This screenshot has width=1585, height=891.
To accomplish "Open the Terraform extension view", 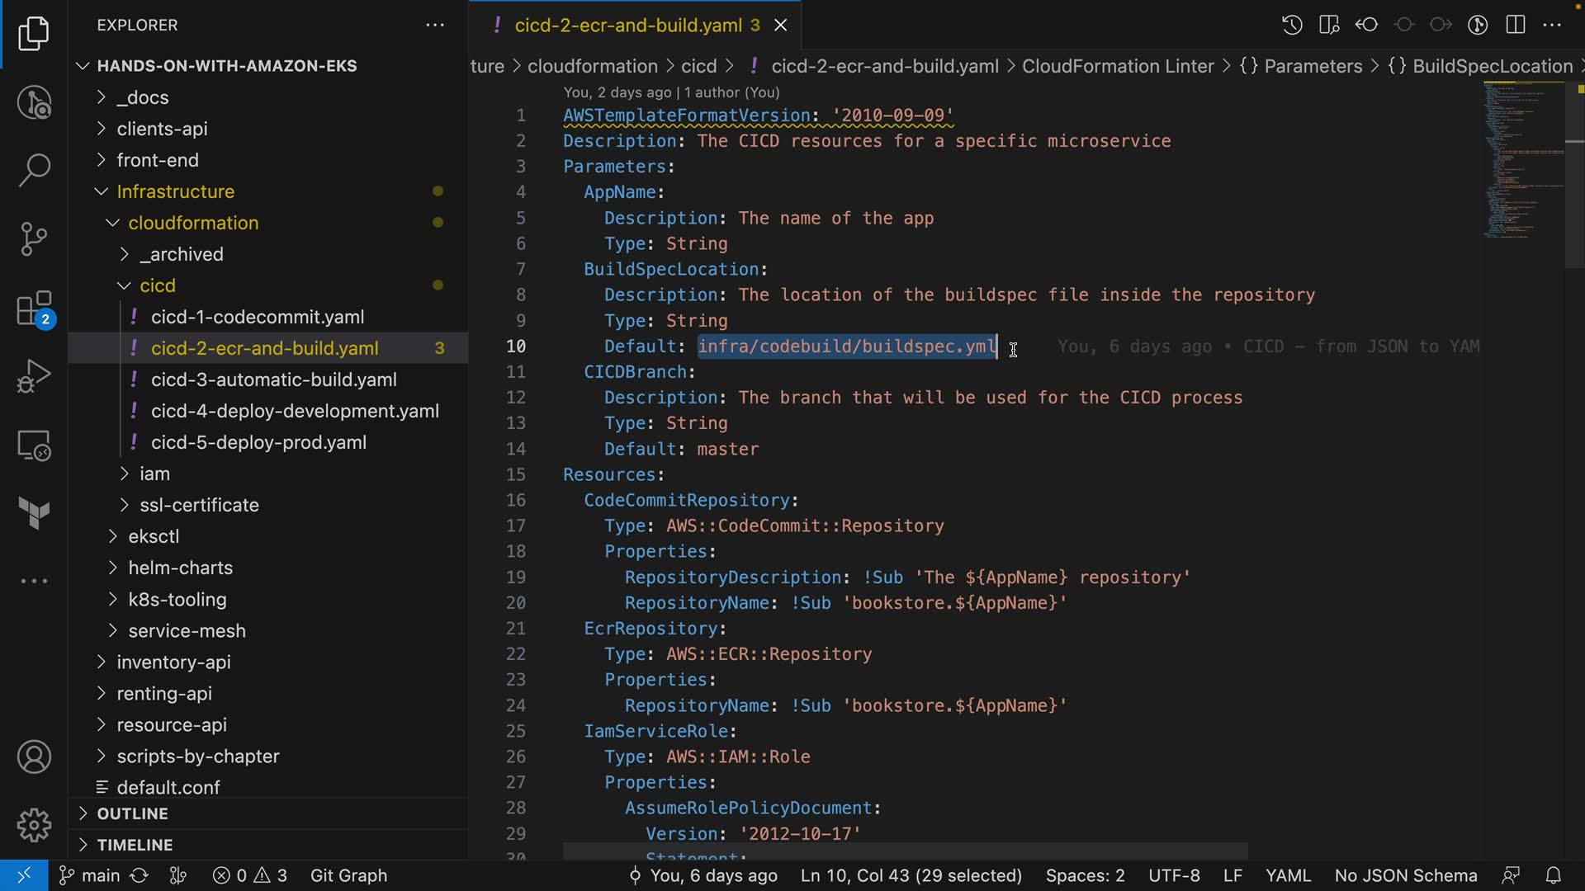I will click(34, 513).
